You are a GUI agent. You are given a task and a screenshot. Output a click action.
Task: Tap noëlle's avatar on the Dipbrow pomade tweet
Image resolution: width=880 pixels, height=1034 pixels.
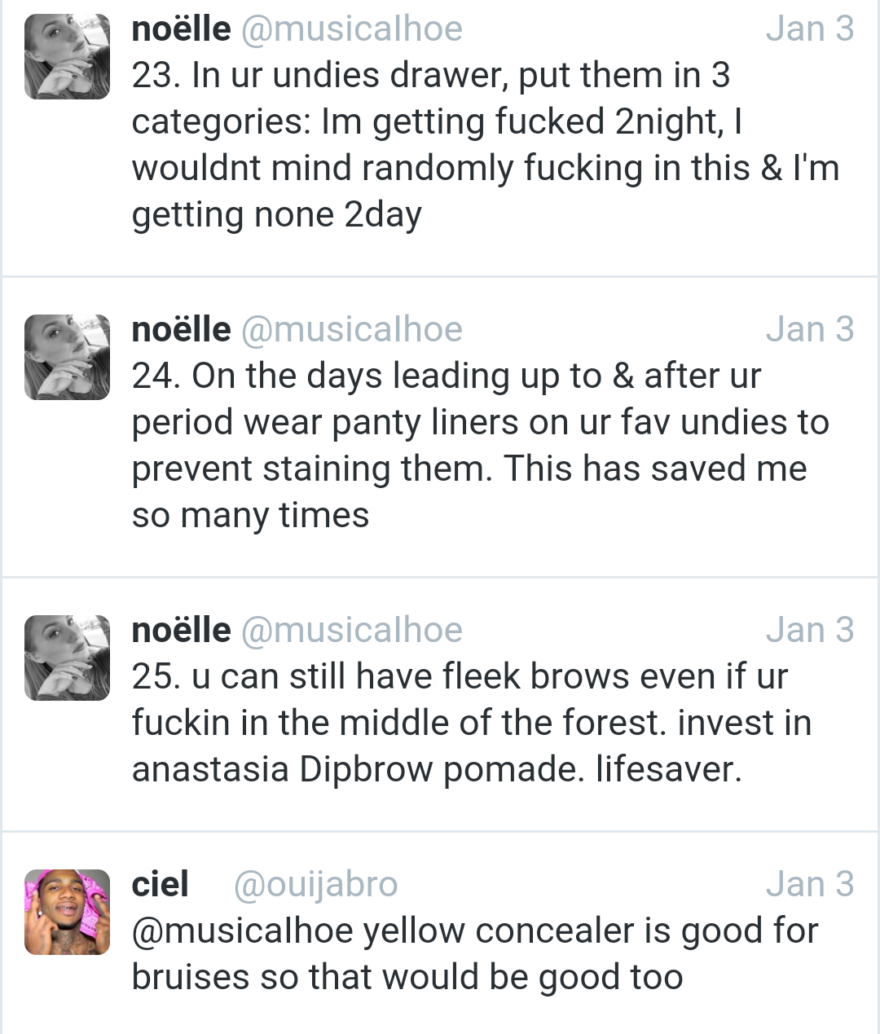(x=67, y=658)
